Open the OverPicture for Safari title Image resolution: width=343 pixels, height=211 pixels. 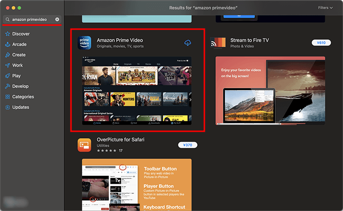121,139
